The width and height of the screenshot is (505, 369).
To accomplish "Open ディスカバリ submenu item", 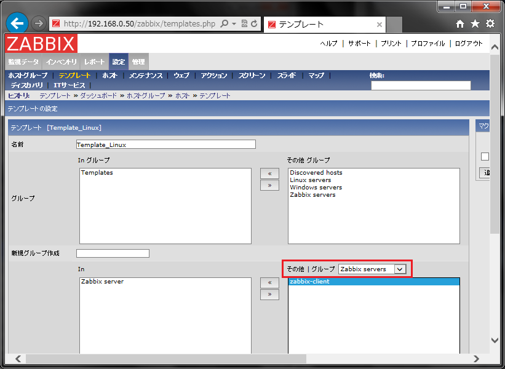I will pos(26,85).
